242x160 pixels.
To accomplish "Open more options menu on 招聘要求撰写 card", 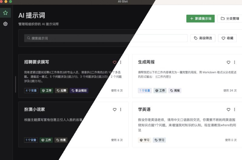I will (121, 62).
